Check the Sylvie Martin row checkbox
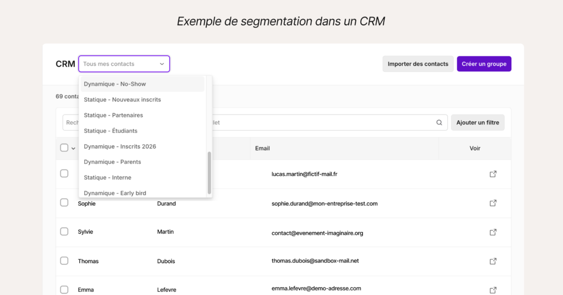The width and height of the screenshot is (563, 295). pyautogui.click(x=64, y=231)
